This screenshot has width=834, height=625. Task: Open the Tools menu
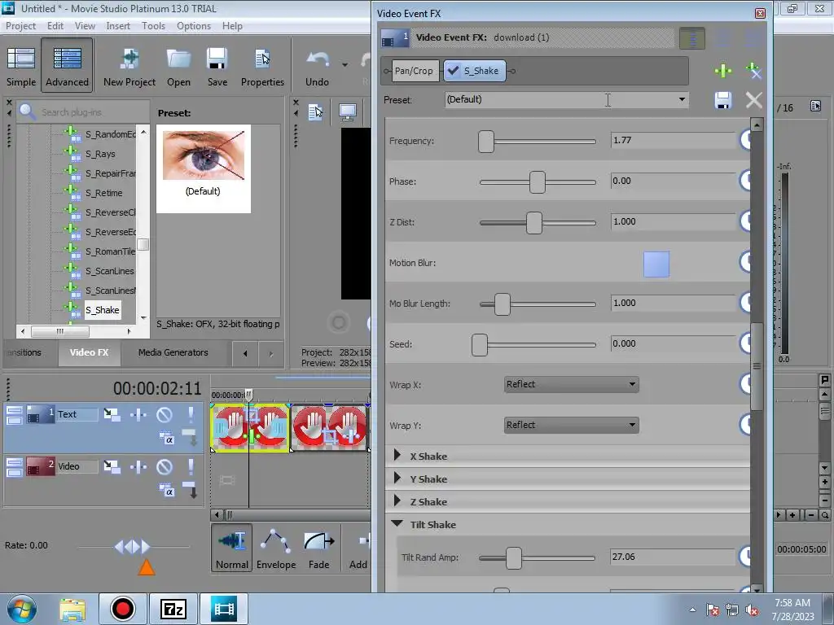coord(153,25)
